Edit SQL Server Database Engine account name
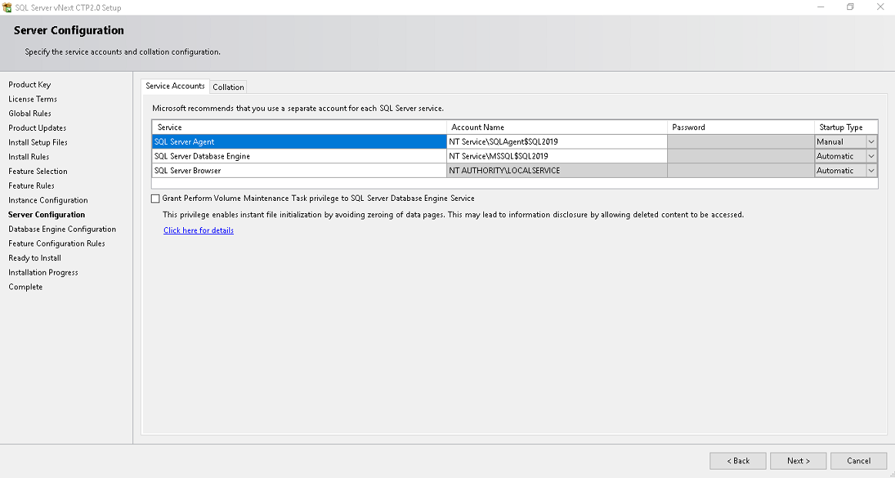The height and width of the screenshot is (478, 895). 556,156
